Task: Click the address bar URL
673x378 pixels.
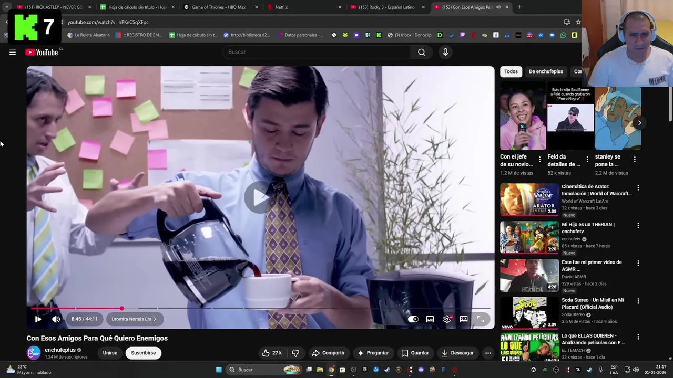Action: (108, 22)
